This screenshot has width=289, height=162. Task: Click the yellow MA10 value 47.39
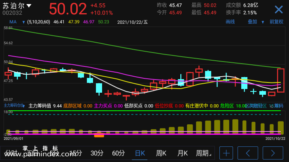click(74, 22)
